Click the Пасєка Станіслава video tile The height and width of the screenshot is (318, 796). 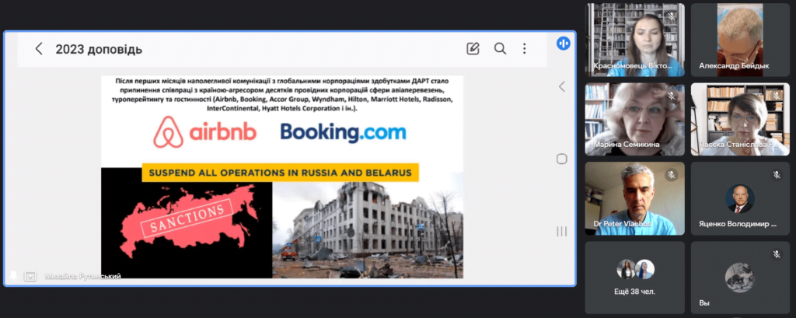(740, 119)
